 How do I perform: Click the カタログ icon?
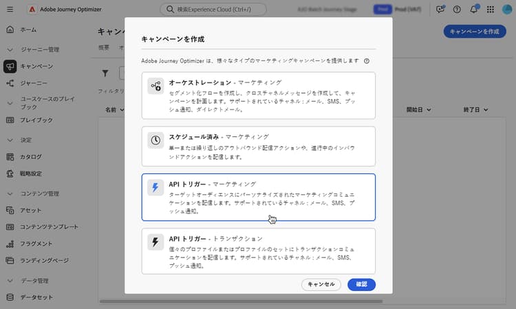coord(10,157)
